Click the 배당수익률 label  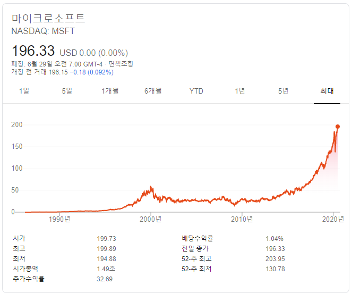198,238
